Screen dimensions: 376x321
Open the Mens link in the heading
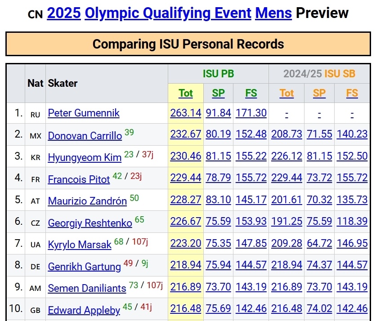[x=273, y=13]
